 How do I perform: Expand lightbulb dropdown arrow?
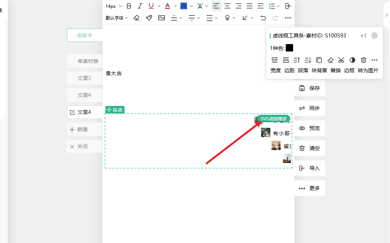coord(234,18)
